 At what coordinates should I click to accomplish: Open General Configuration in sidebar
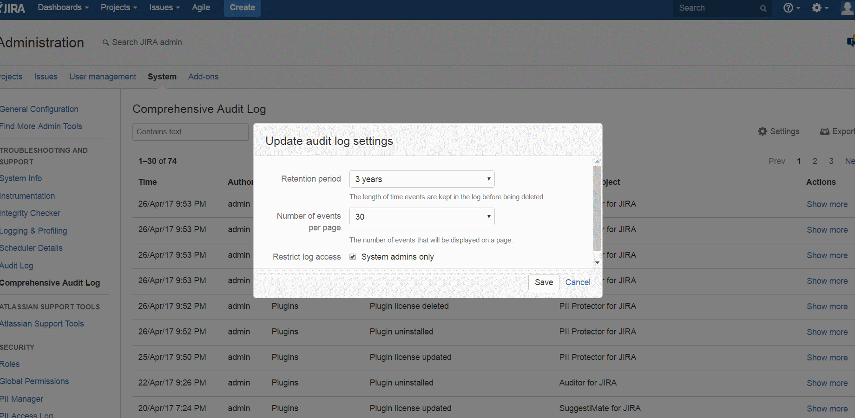click(x=39, y=109)
